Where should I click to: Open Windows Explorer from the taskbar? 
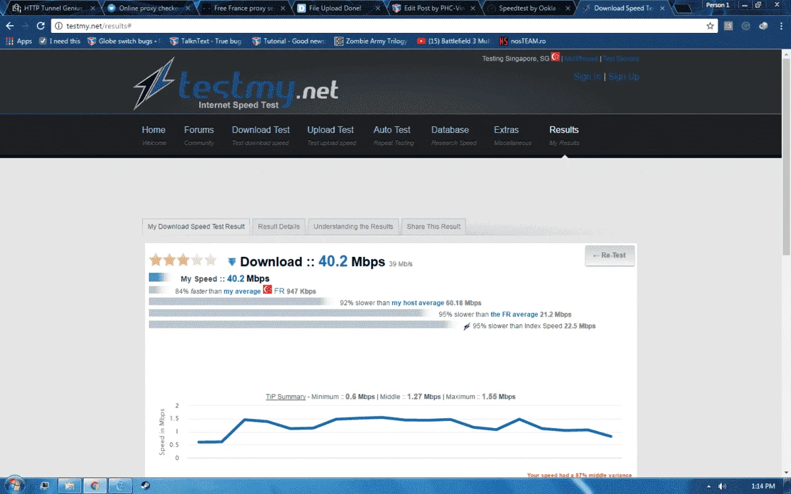point(69,485)
